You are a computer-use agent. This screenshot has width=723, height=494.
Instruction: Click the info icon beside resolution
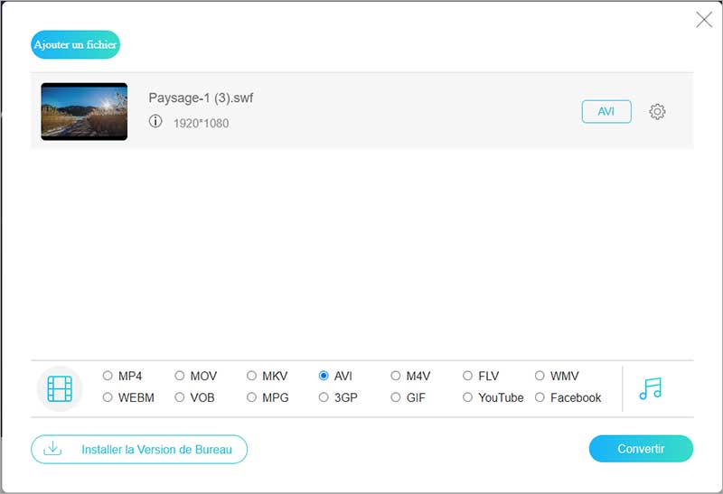coord(155,121)
